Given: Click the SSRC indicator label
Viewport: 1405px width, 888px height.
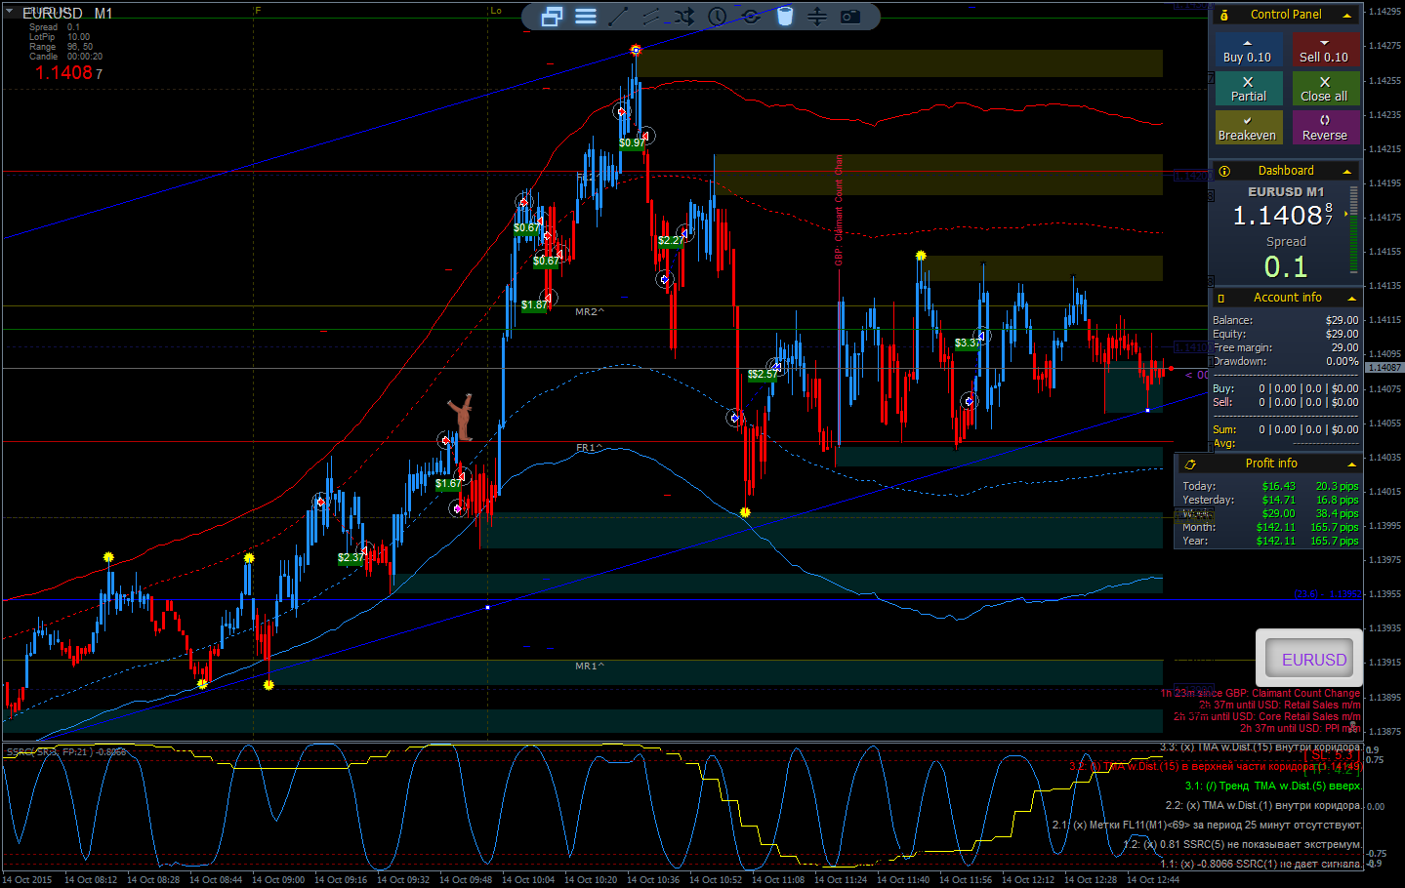Looking at the screenshot, I should (66, 752).
